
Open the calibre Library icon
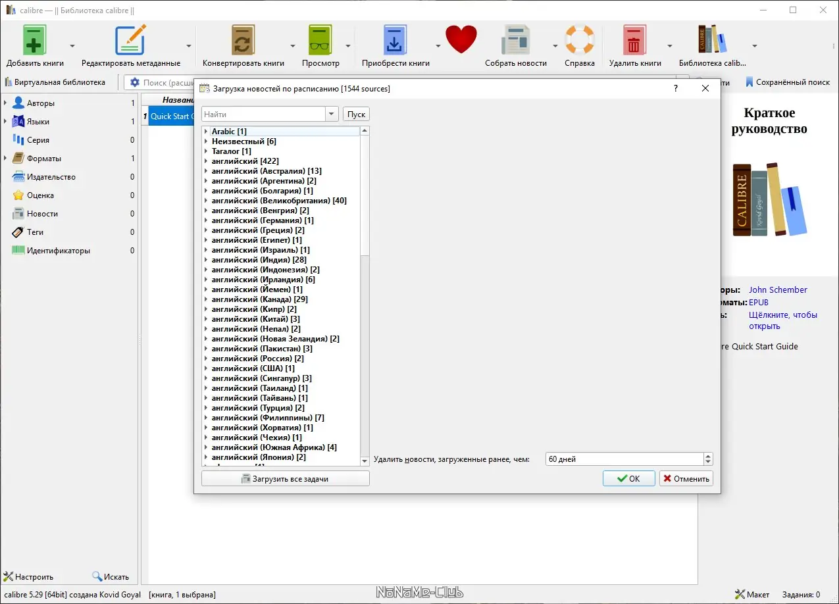712,40
